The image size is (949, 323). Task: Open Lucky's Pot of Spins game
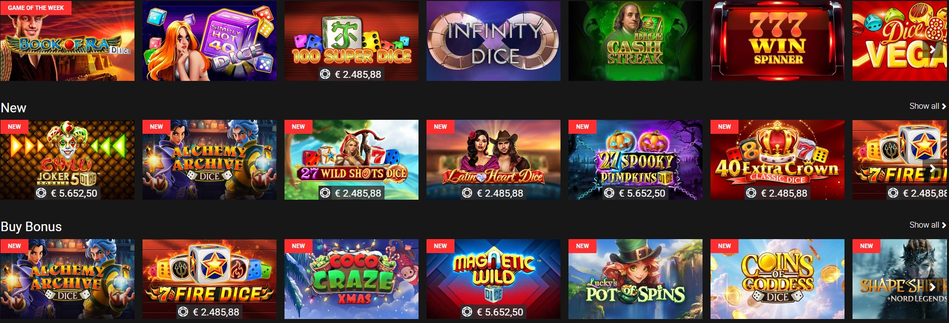coord(635,279)
